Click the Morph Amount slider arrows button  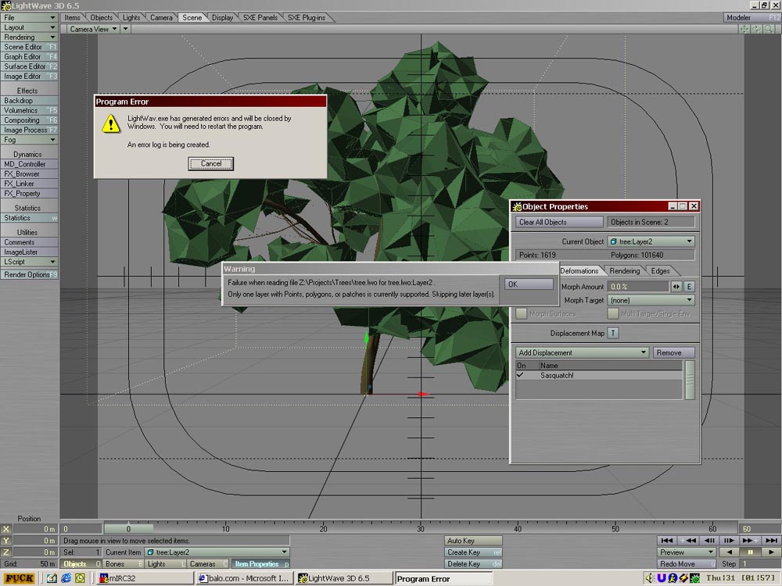[x=676, y=287]
